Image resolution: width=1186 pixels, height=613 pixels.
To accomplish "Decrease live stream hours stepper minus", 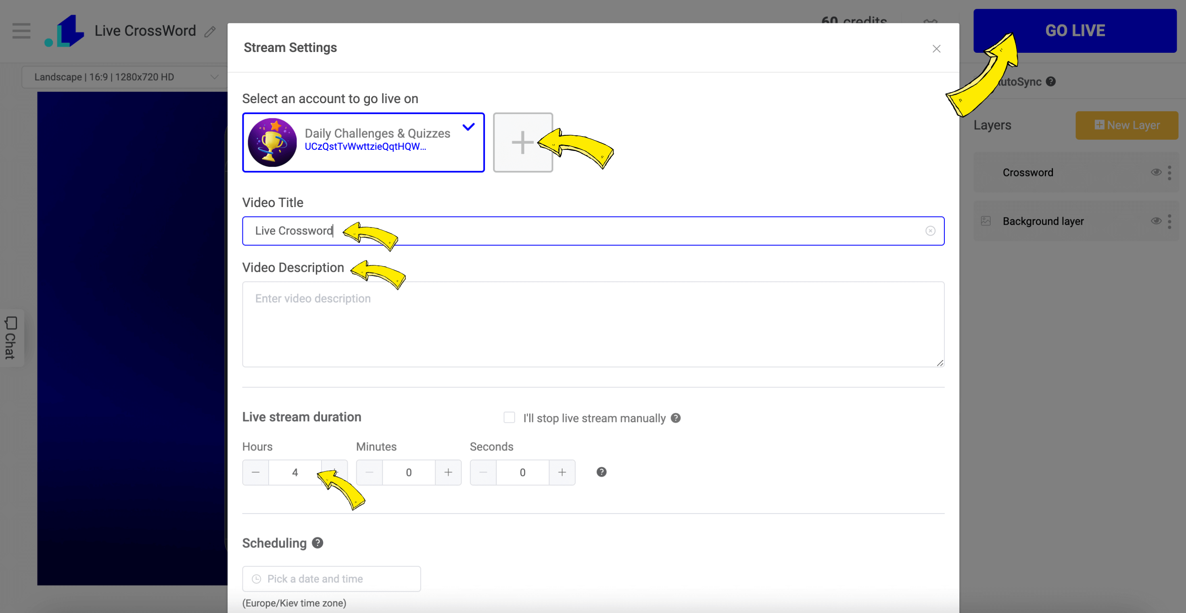I will 255,472.
